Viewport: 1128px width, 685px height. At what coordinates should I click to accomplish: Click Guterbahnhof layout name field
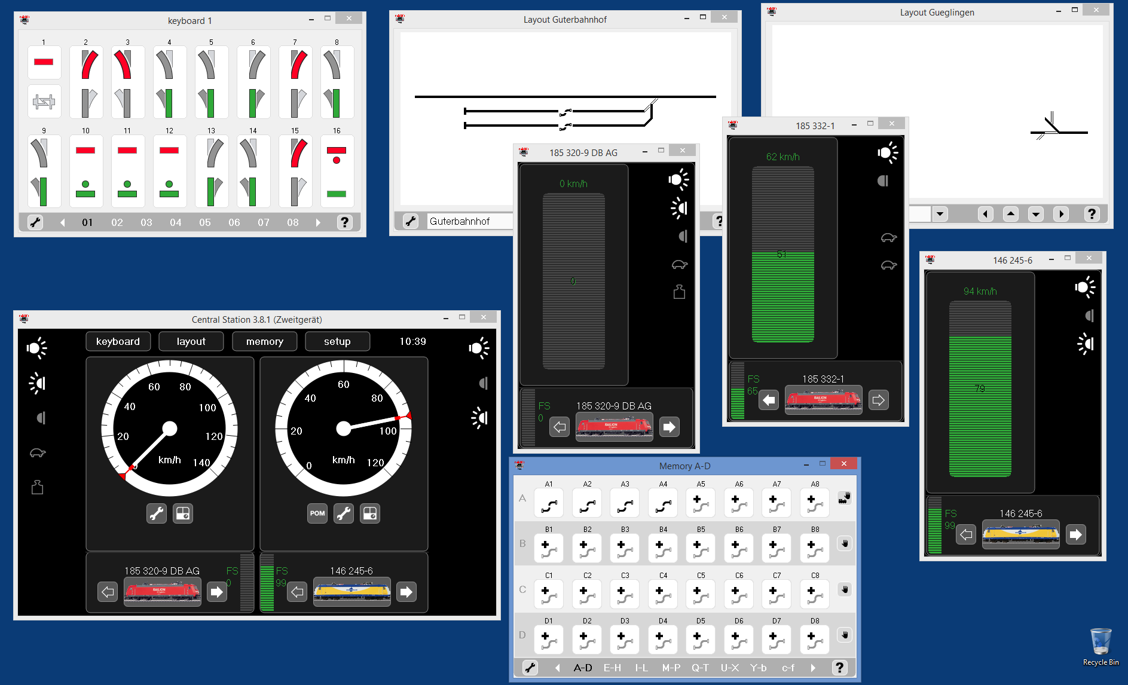[470, 221]
